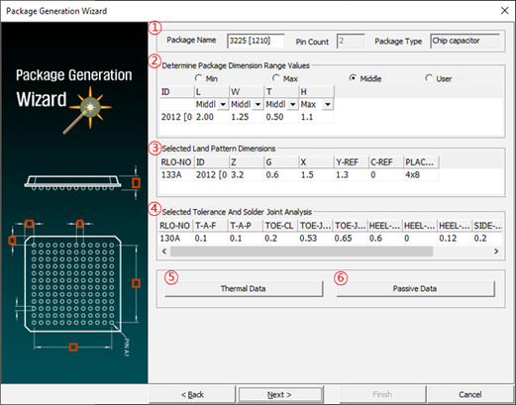The height and width of the screenshot is (405, 516).
Task: Click the scroll left arrow in tolerance table
Action: tap(164, 252)
